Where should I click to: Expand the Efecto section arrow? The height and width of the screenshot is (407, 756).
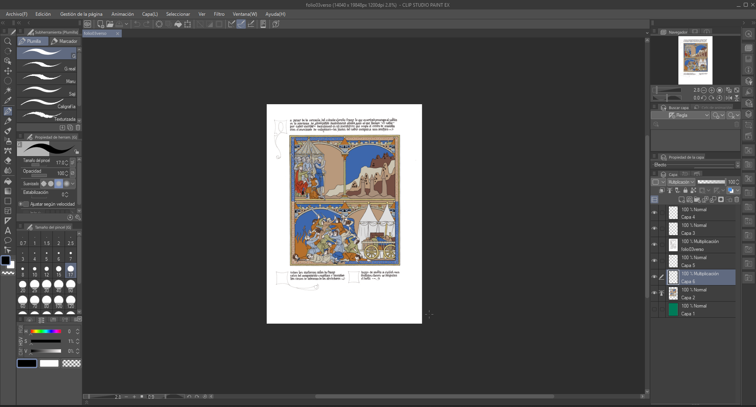(738, 165)
